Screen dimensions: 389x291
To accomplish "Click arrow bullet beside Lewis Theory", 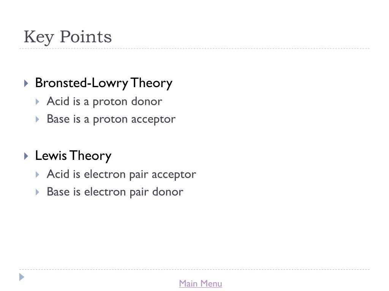I will point(26,156).
